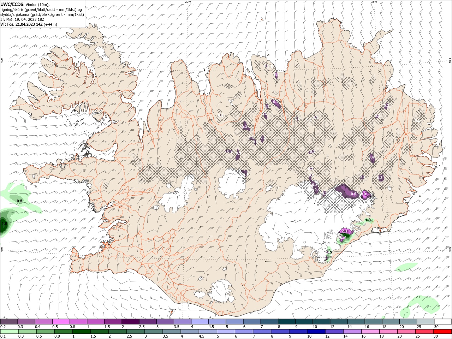Click the white snow swatch labeled 30

[443, 322]
